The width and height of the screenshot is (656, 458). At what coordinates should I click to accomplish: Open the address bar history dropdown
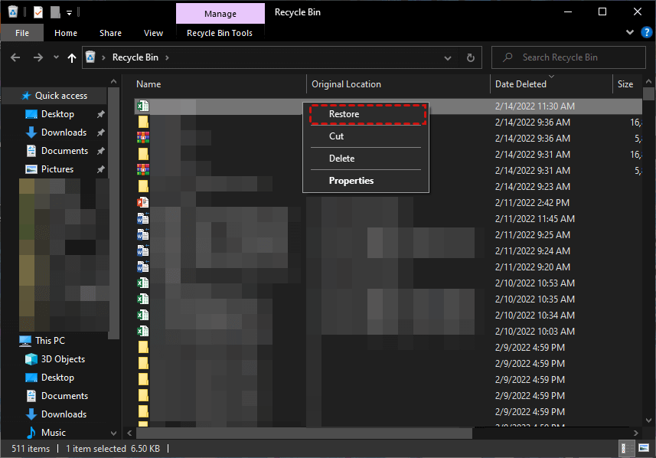(448, 57)
